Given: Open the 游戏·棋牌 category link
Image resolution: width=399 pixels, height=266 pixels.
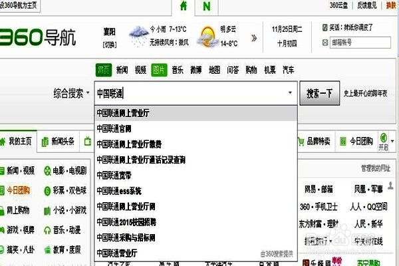Looking at the screenshot, I should pos(21,230).
